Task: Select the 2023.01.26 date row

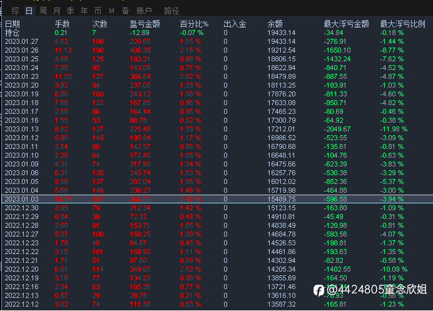Action: click(217, 50)
